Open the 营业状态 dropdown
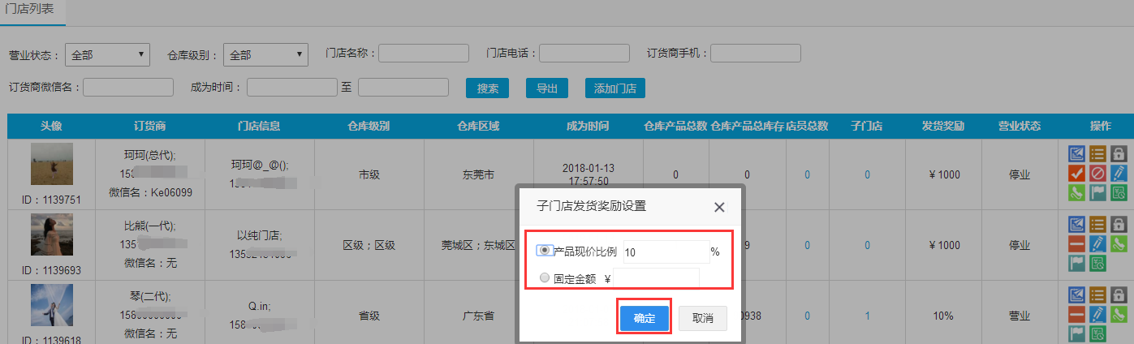Viewport: 1134px width, 344px height. tap(107, 55)
